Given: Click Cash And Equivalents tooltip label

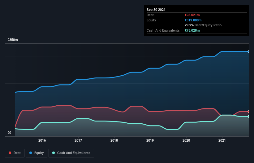Looking at the screenshot, I should (x=163, y=30).
